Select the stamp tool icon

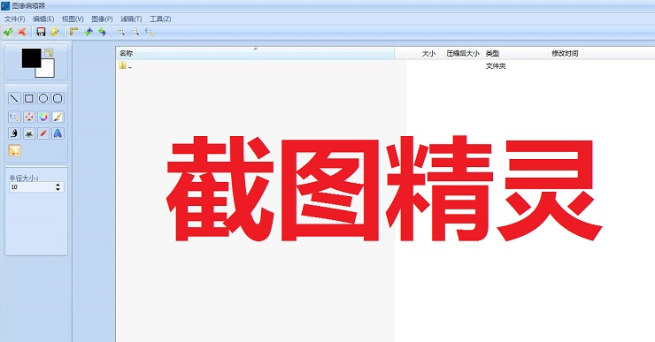[29, 133]
